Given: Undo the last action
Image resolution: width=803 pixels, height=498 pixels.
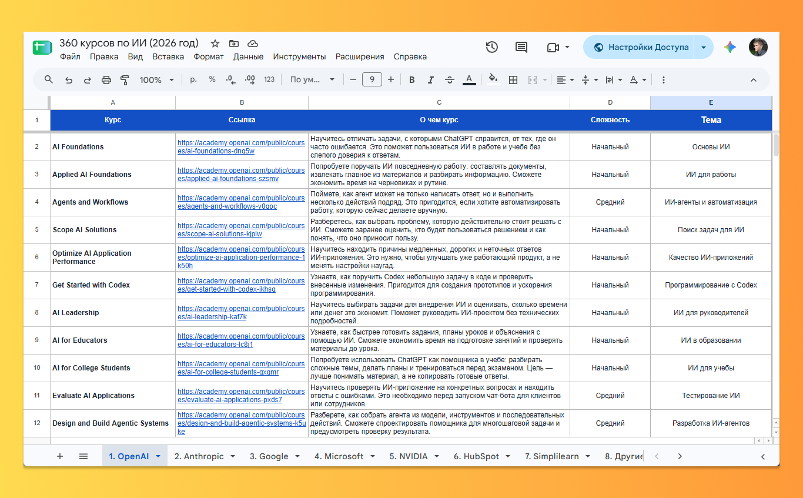Looking at the screenshot, I should click(x=69, y=80).
